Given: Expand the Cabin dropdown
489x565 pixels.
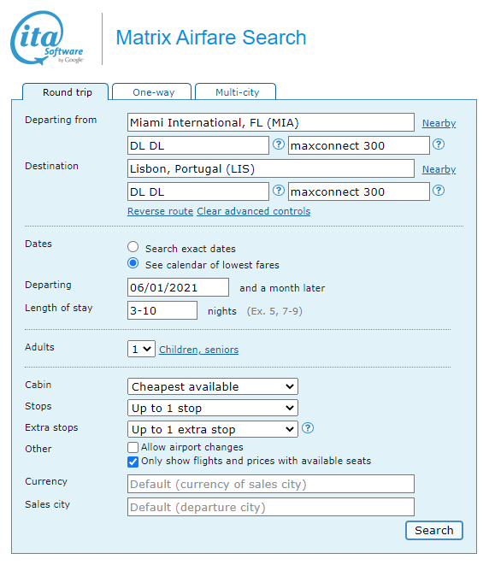Looking at the screenshot, I should point(213,386).
